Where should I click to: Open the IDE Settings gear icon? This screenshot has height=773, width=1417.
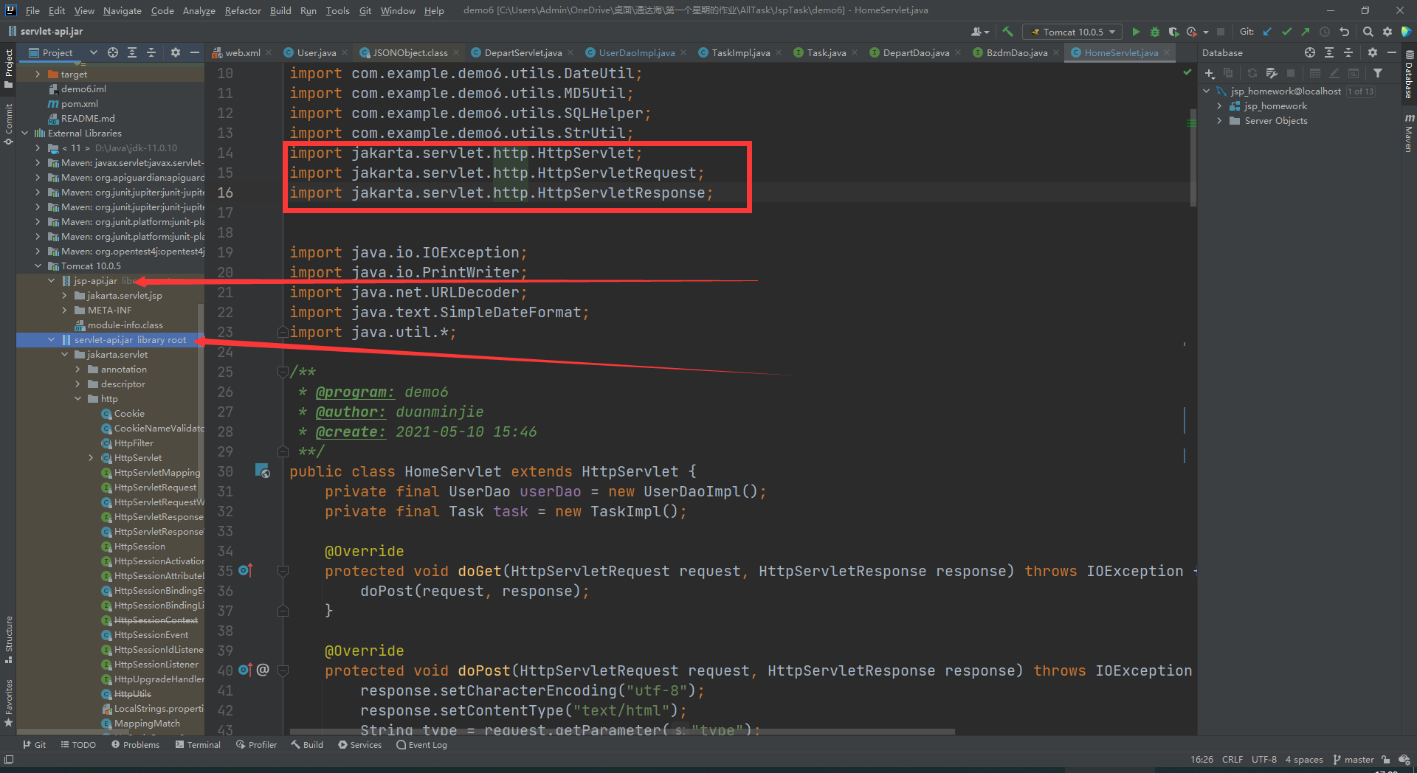1387,32
